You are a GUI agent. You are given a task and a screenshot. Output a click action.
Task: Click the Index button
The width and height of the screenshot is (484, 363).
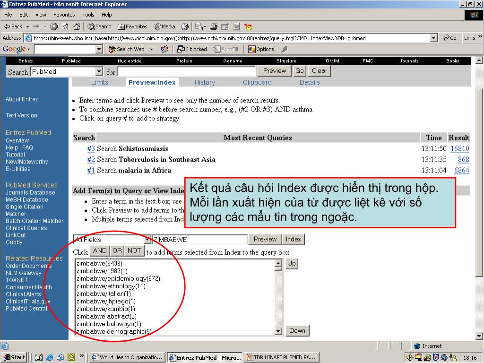[x=293, y=239]
